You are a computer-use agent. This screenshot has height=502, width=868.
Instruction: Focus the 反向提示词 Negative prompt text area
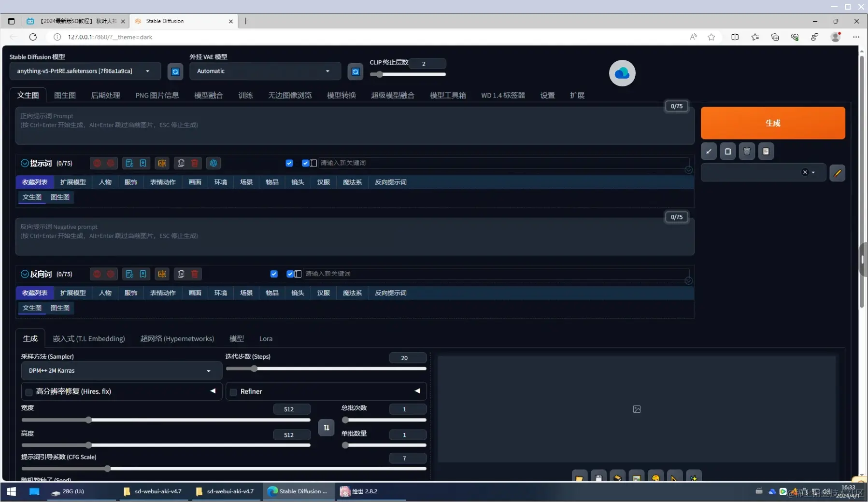pyautogui.click(x=355, y=237)
